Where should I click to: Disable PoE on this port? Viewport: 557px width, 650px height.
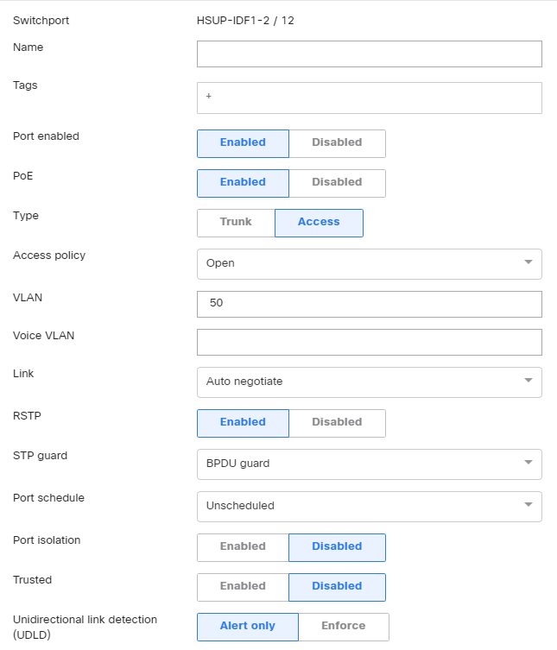tap(337, 183)
